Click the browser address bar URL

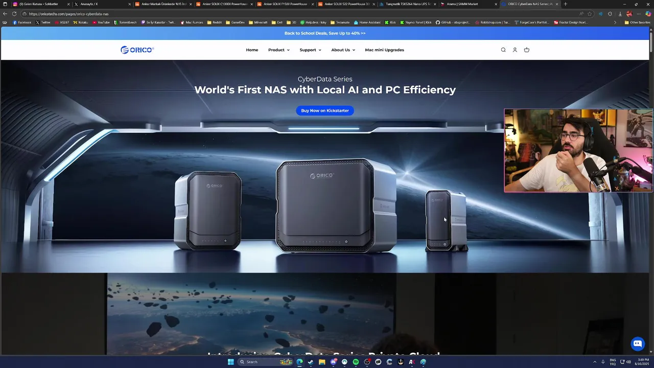[69, 14]
